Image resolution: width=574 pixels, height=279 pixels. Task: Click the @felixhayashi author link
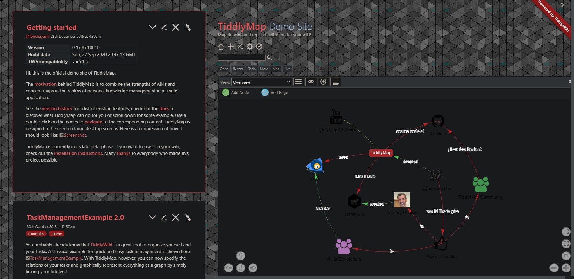tap(38, 36)
